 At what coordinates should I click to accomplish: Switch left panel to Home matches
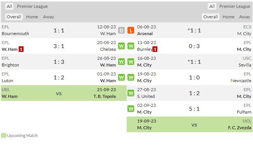tap(32, 17)
